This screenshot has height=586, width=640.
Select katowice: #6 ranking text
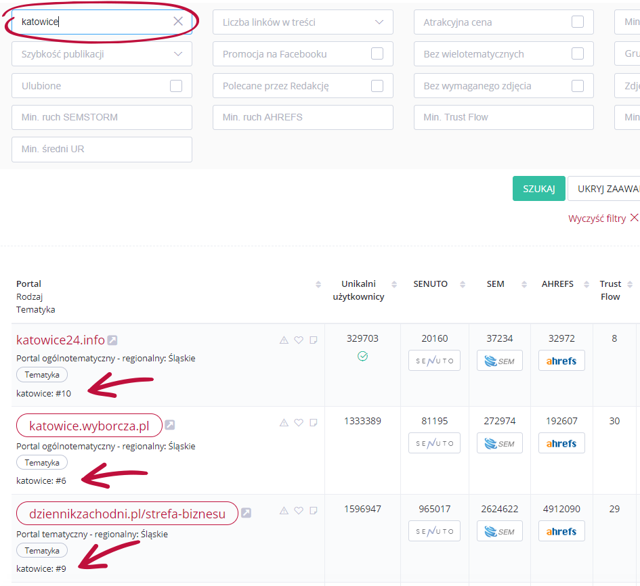point(41,481)
